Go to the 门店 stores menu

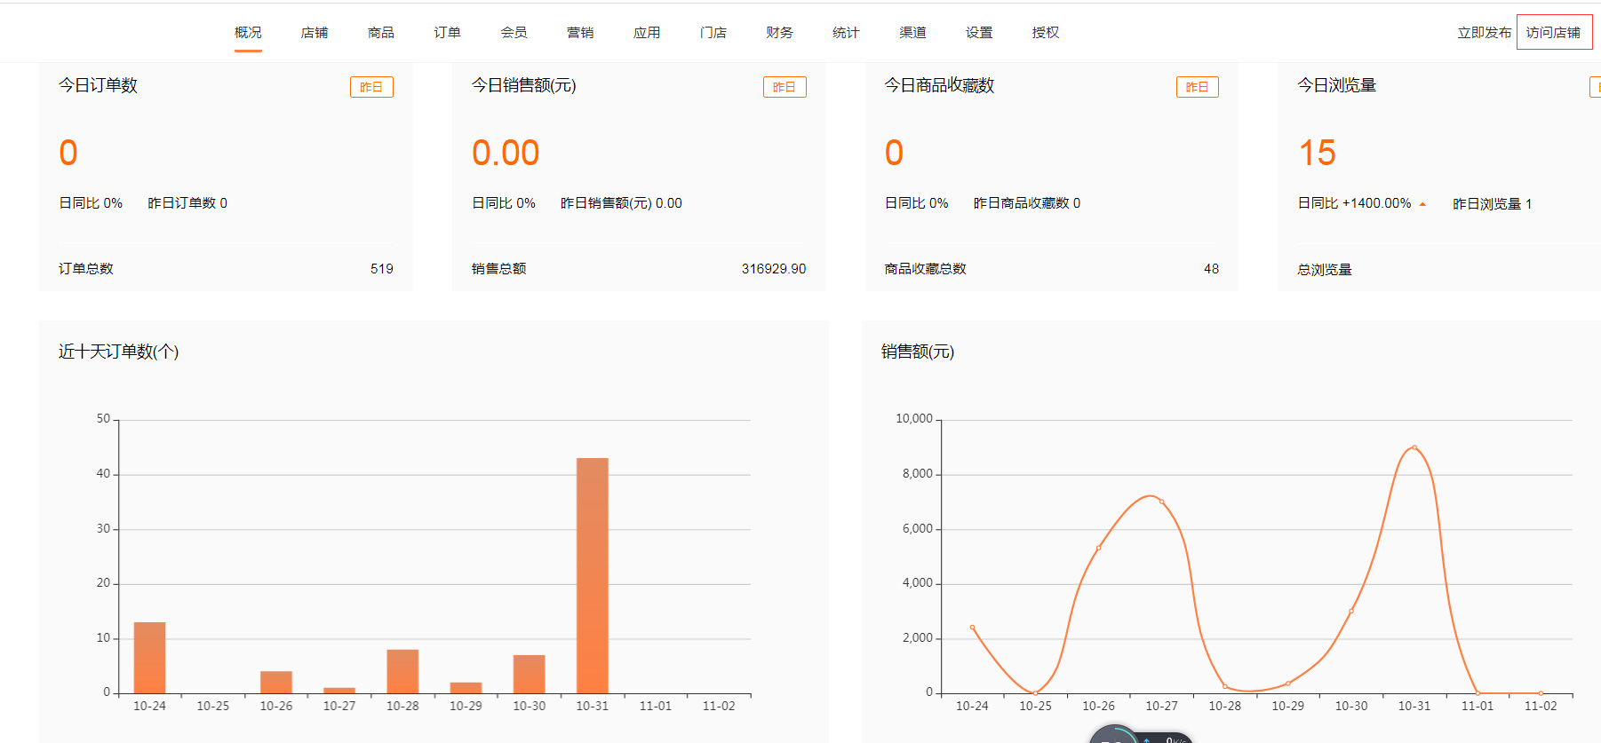coord(713,33)
